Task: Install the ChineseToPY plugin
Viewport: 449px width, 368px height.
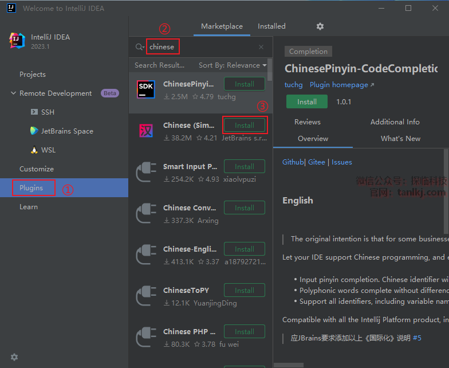Action: click(x=244, y=290)
